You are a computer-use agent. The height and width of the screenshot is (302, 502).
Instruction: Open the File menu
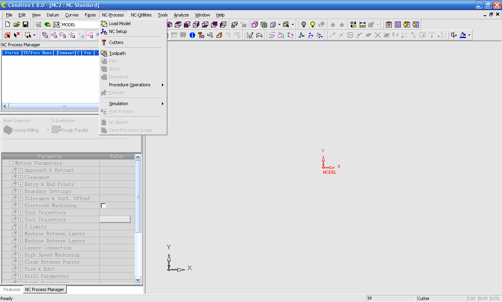click(9, 15)
